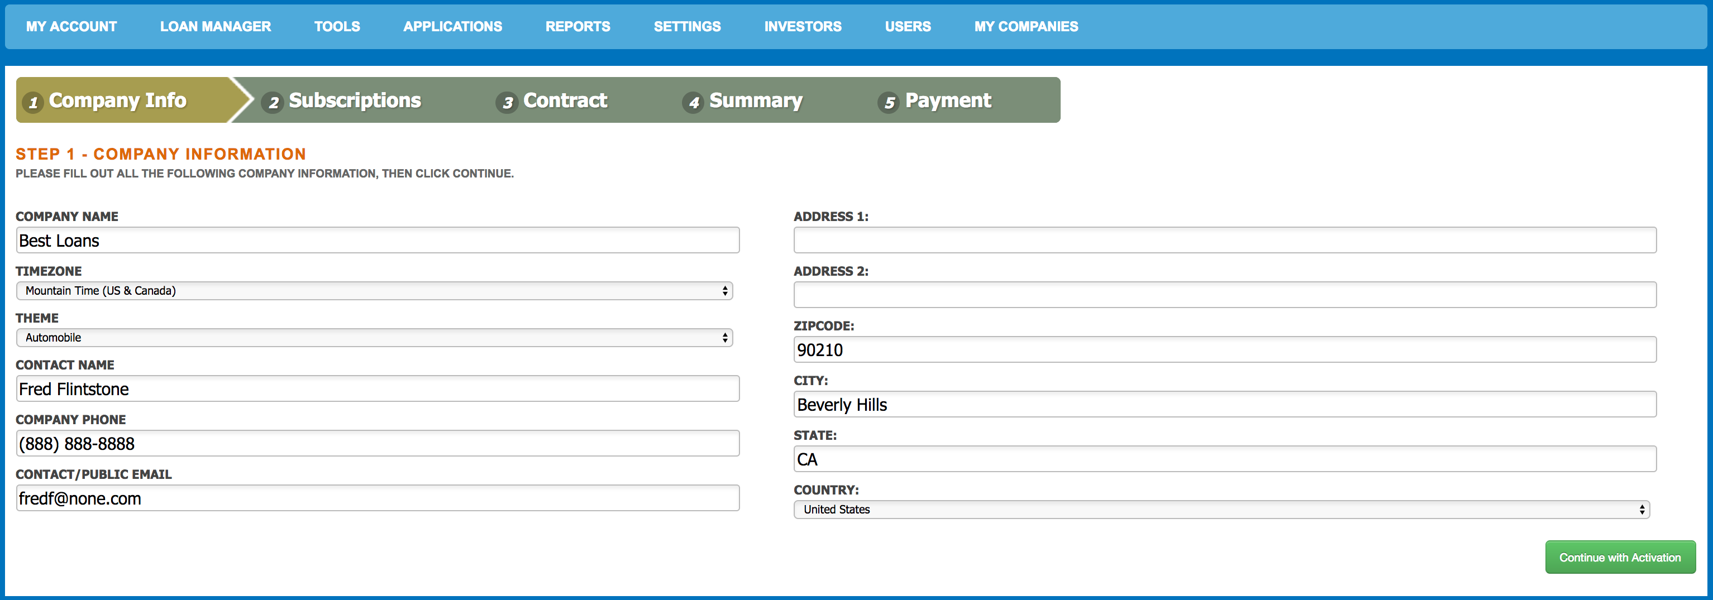
Task: Jump to the Summary step
Action: [756, 100]
